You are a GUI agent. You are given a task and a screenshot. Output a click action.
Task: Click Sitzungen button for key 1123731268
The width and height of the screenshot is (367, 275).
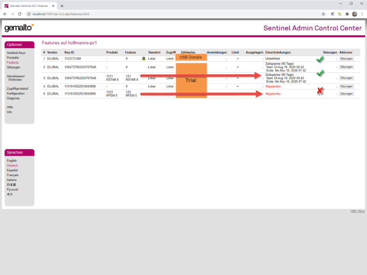coord(346,59)
